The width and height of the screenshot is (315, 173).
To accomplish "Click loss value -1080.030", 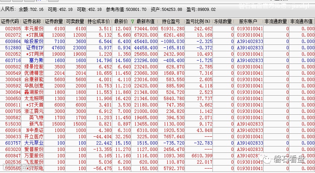I will click(173, 41).
